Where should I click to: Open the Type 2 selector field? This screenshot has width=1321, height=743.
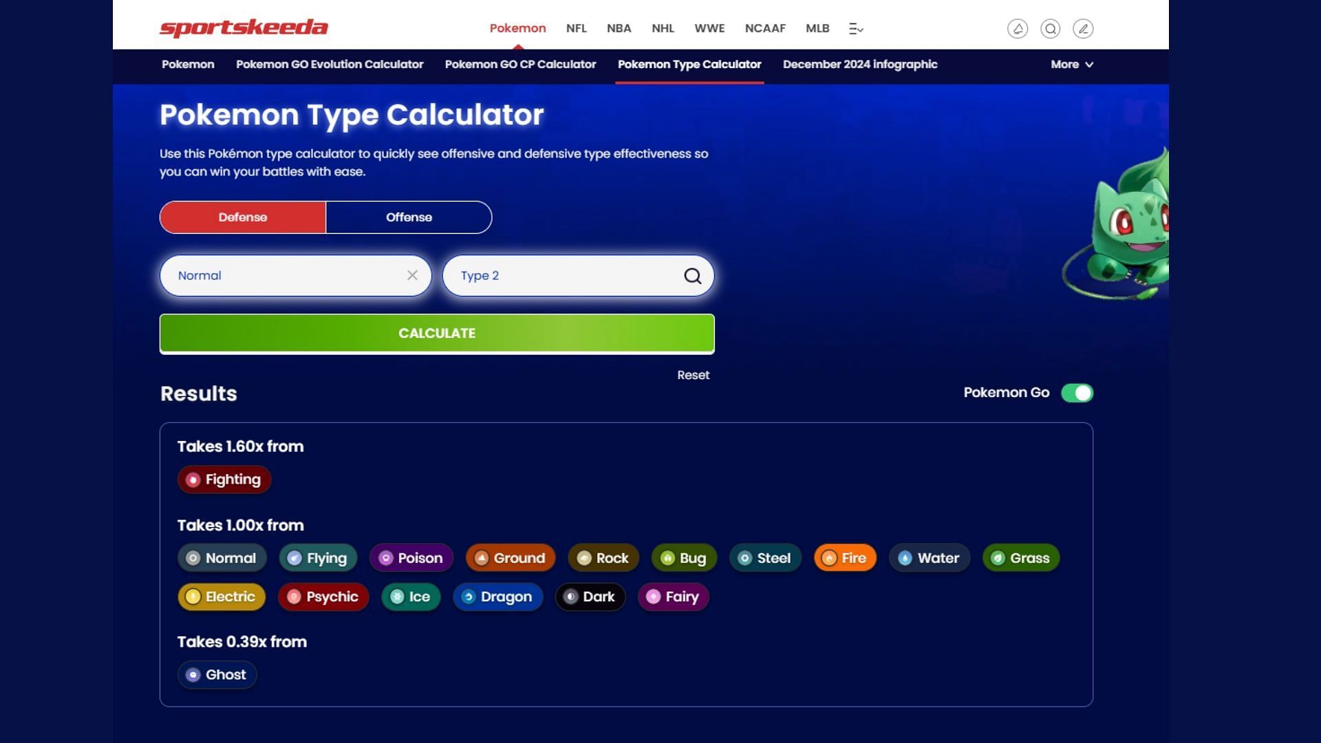click(x=578, y=276)
